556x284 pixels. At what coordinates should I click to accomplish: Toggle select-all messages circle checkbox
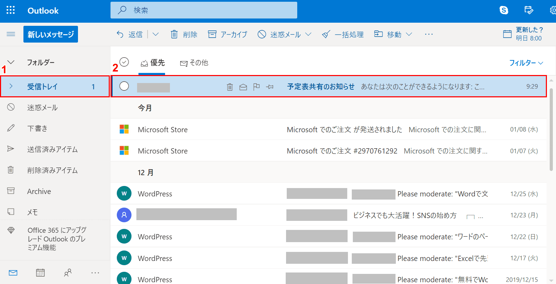coord(124,62)
